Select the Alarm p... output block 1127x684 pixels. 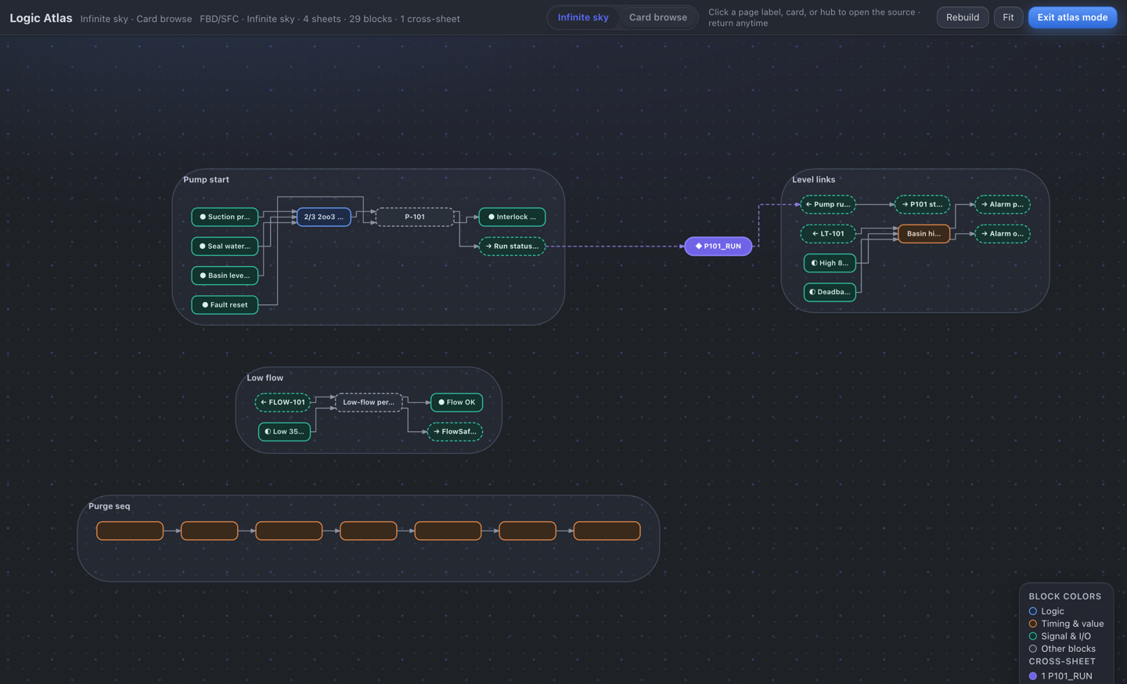[x=1003, y=204]
